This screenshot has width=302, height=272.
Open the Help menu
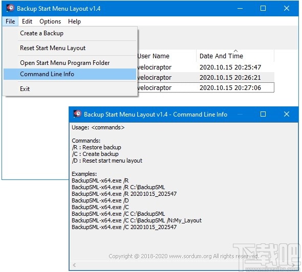[74, 21]
